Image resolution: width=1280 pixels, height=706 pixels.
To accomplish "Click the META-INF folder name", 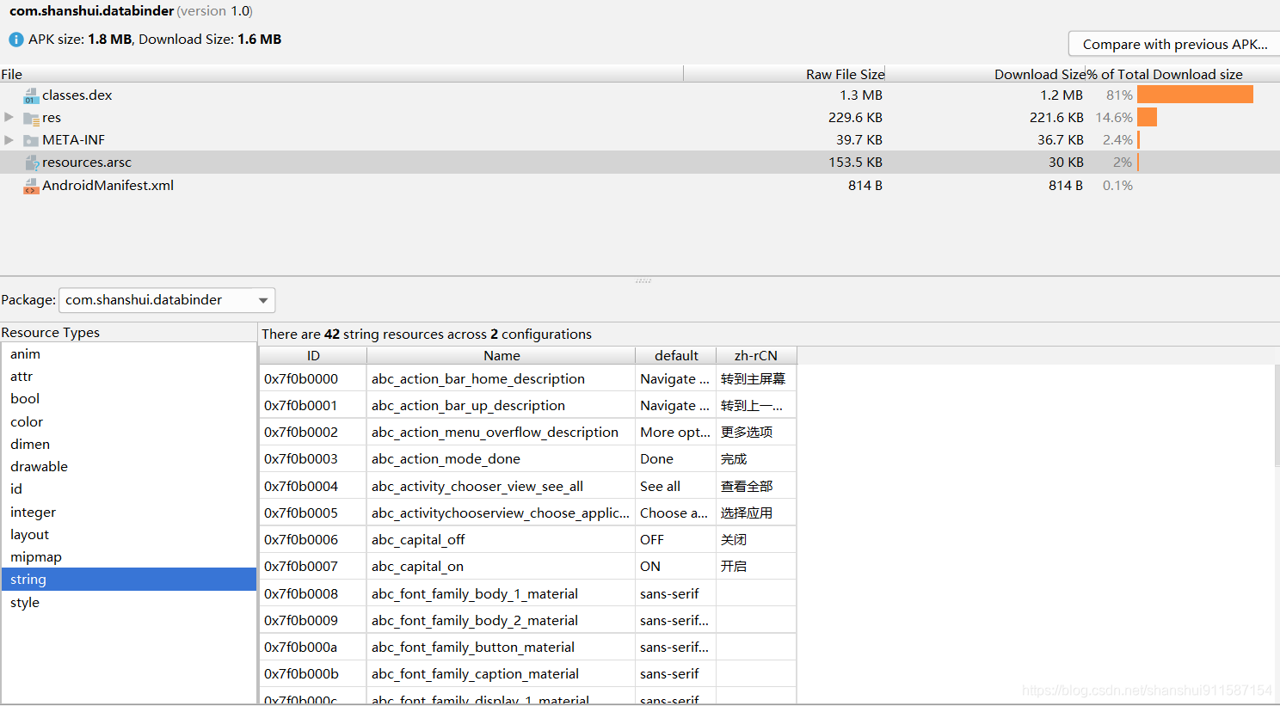I will tap(74, 140).
